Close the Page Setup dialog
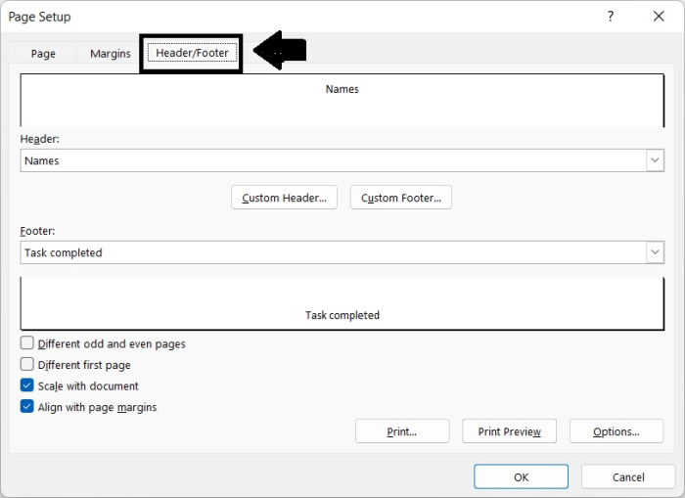685x498 pixels. pyautogui.click(x=657, y=17)
